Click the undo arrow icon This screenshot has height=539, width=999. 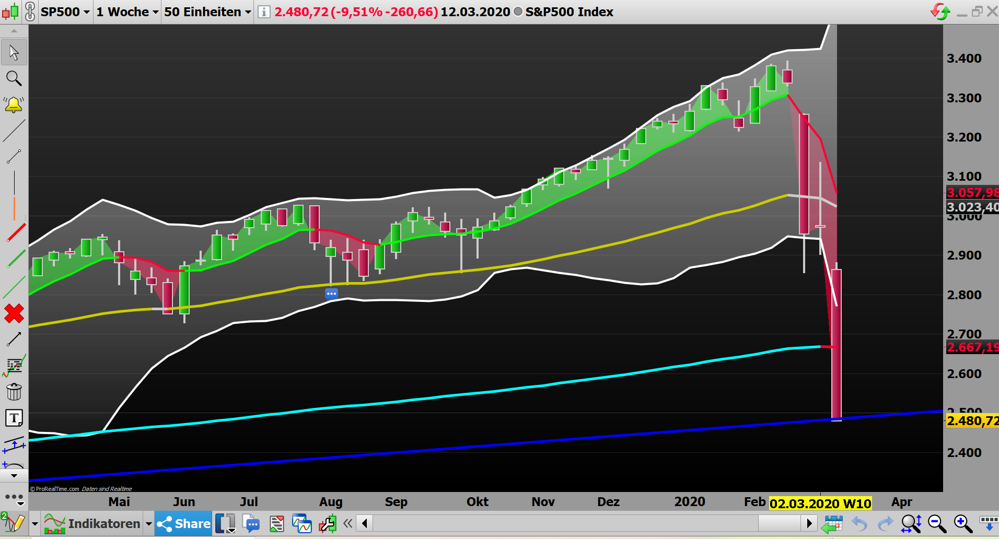pos(858,523)
